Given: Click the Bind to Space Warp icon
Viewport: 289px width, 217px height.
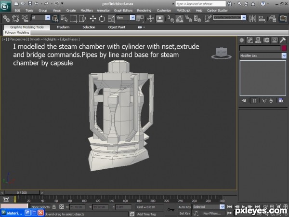Looking at the screenshot, I should click(x=25, y=18).
